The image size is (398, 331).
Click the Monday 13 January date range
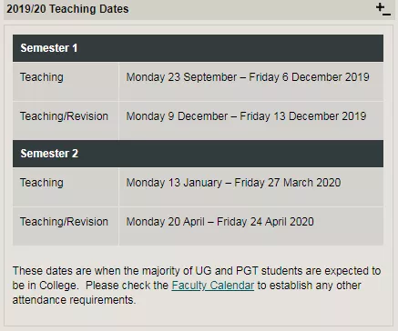pyautogui.click(x=233, y=183)
